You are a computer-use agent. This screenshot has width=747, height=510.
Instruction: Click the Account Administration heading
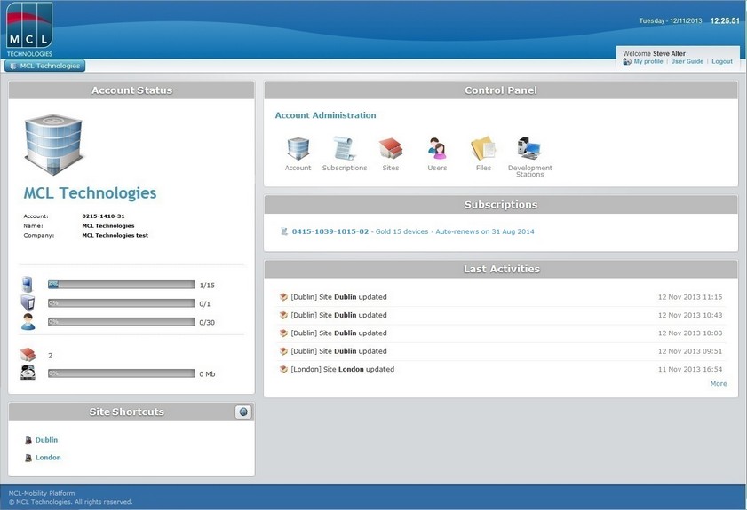click(325, 115)
